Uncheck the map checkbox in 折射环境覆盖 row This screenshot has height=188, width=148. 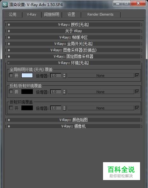tap(137, 108)
